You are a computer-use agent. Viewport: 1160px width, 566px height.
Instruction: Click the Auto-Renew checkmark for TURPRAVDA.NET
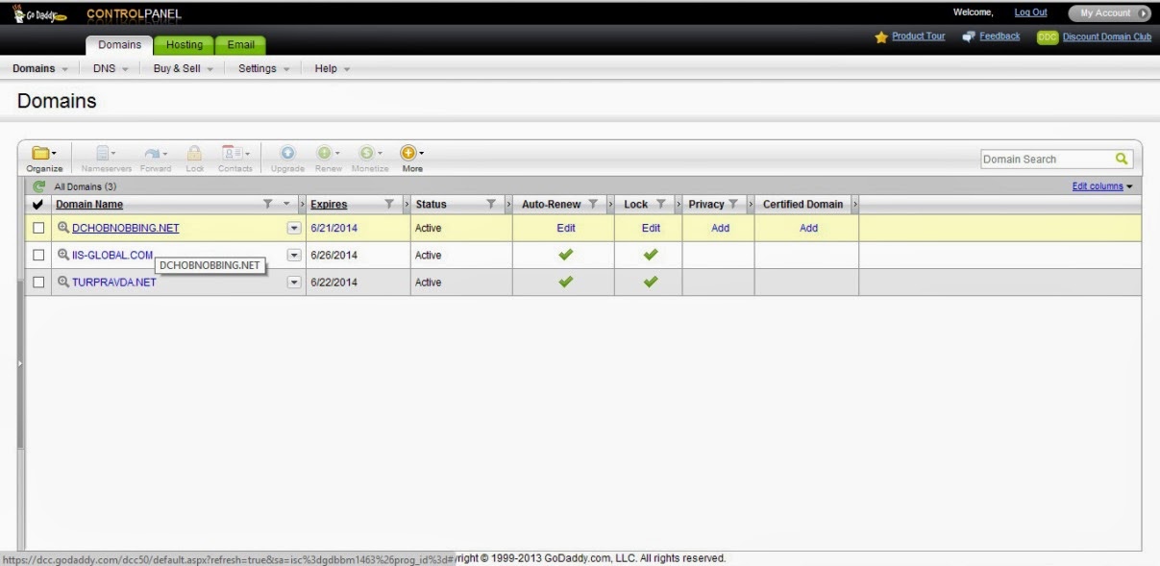point(566,282)
